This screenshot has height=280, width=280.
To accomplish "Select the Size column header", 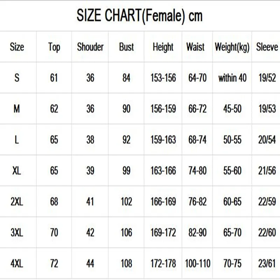I will (x=17, y=47).
